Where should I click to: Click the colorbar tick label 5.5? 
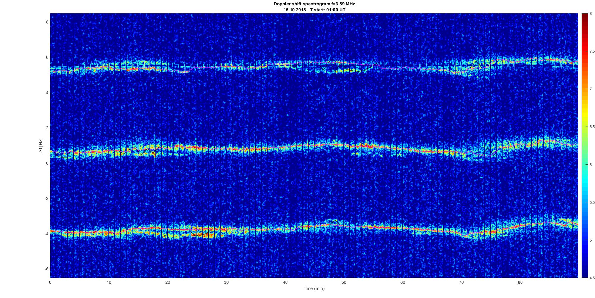[x=592, y=203]
